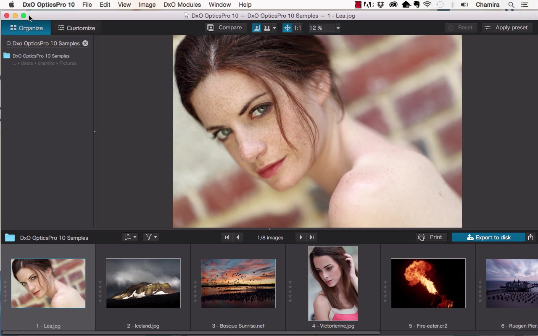The image size is (538, 336).
Task: Open Spotlight search
Action: click(x=511, y=5)
